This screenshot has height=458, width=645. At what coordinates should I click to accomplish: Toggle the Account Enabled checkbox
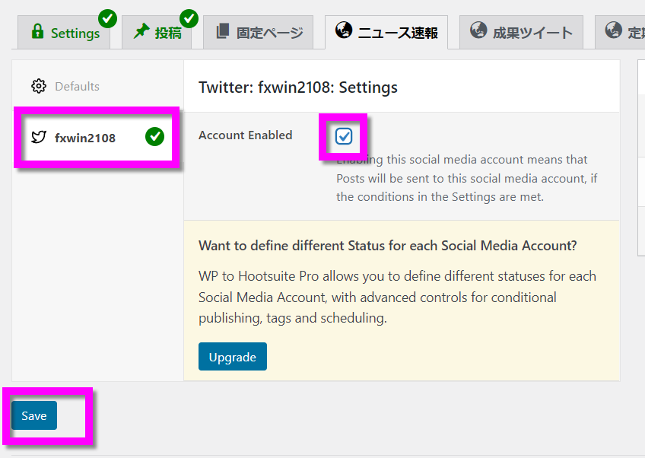pyautogui.click(x=344, y=136)
